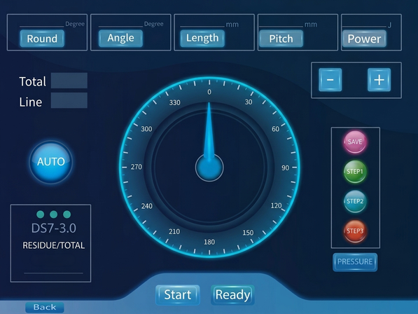Click the Length mm value line
This screenshot has height=314, width=418.
click(202, 27)
